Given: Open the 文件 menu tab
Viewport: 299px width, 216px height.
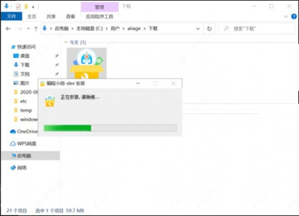Looking at the screenshot, I should [x=11, y=16].
